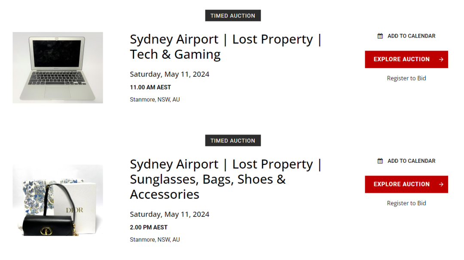464x260 pixels.
Task: Click Timed Auction badge above Tech & Gaming
Action: 233,16
